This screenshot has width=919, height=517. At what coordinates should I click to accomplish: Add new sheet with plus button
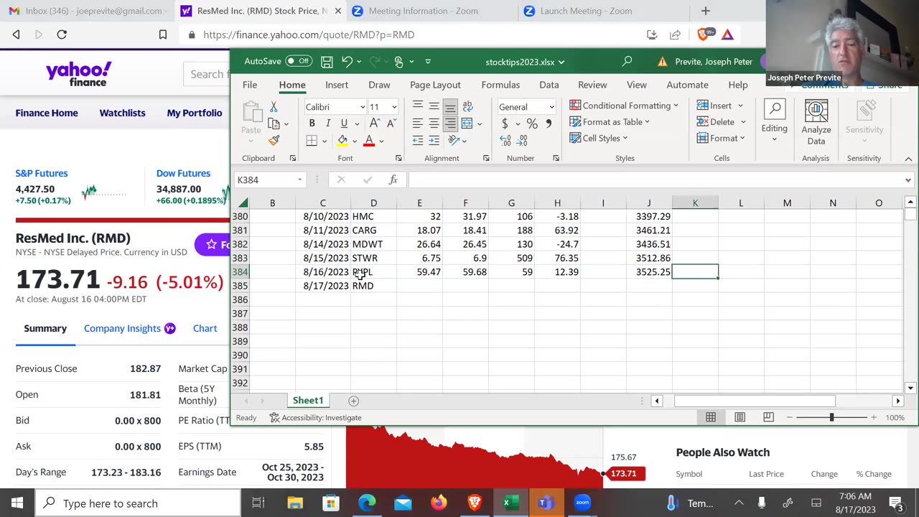coord(353,401)
